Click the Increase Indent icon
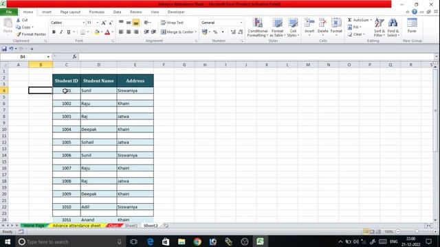This screenshot has height=247, width=440. 153,32
